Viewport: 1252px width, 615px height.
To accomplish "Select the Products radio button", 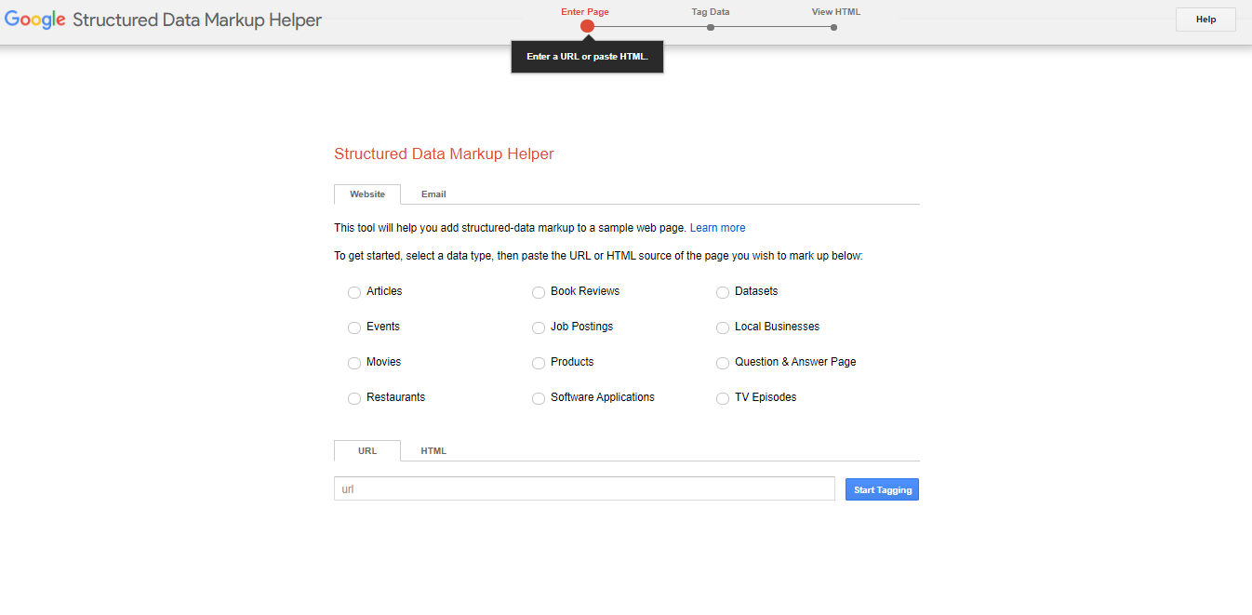I will point(539,363).
